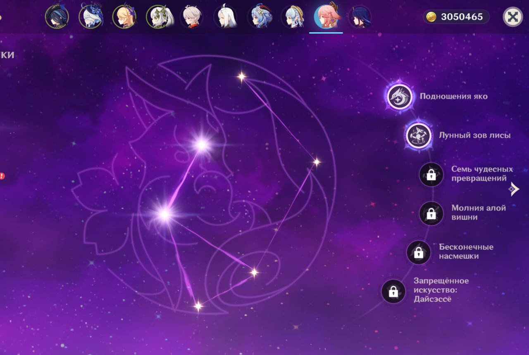Select the pink-haired fox-eared character tab
This screenshot has height=355, width=529.
pyautogui.click(x=326, y=17)
